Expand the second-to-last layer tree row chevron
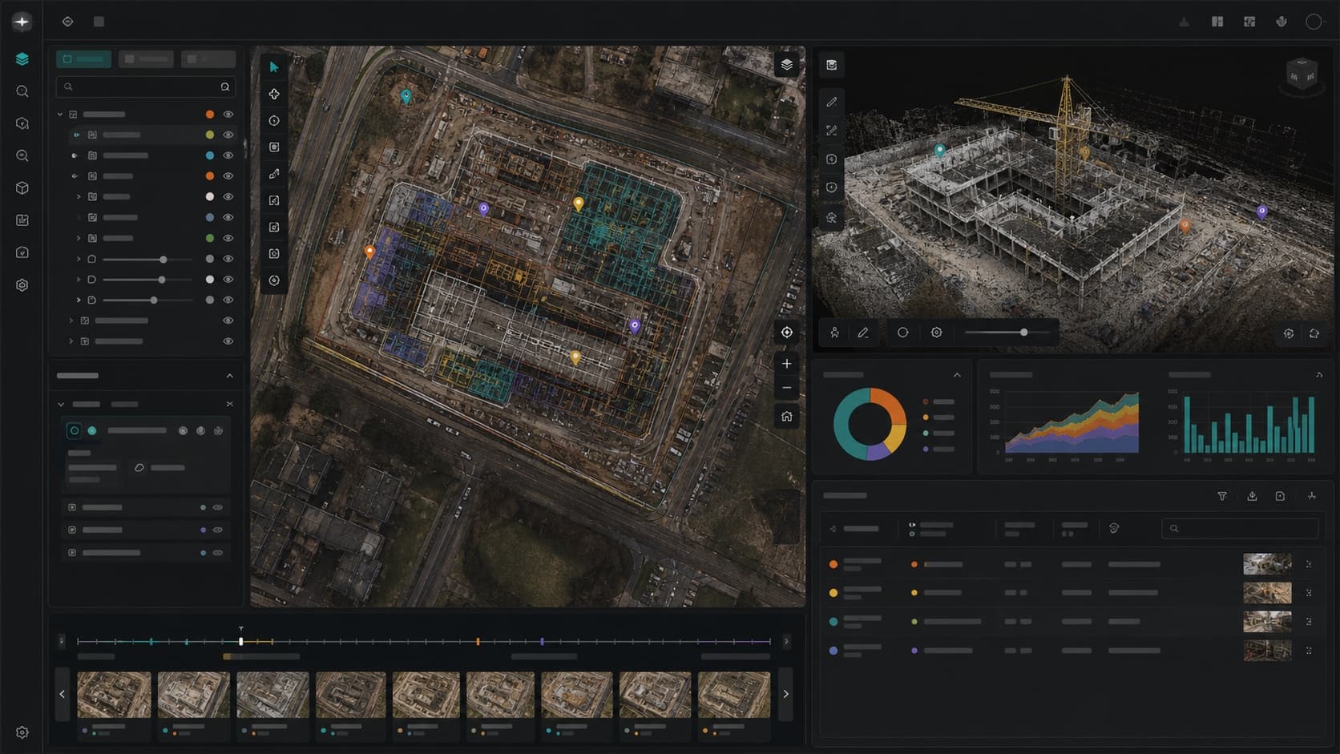Viewport: 1340px width, 754px height. [x=71, y=321]
